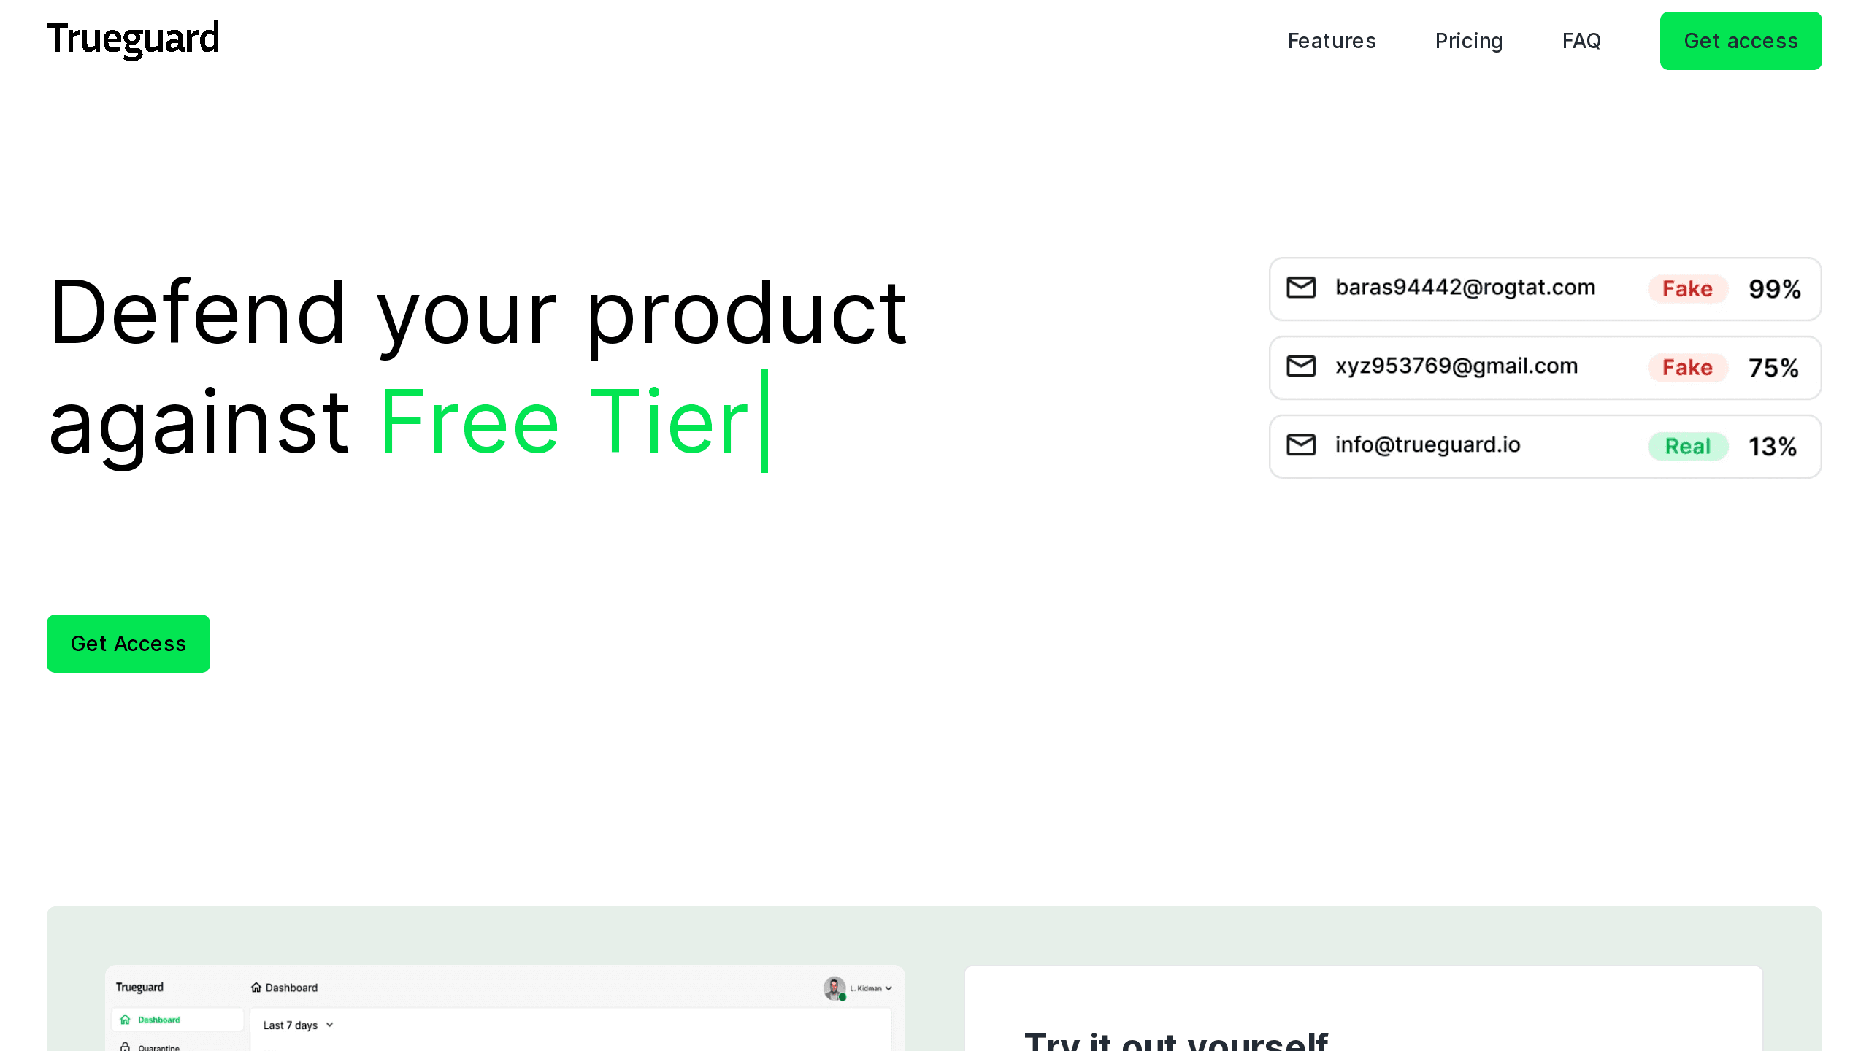1869x1051 pixels.
Task: Click the email icon for baras94442@rogtat.com
Action: [x=1300, y=288]
